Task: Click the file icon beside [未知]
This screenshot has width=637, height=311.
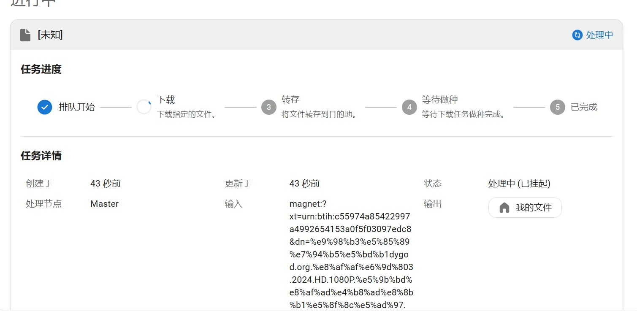Action: tap(25, 35)
